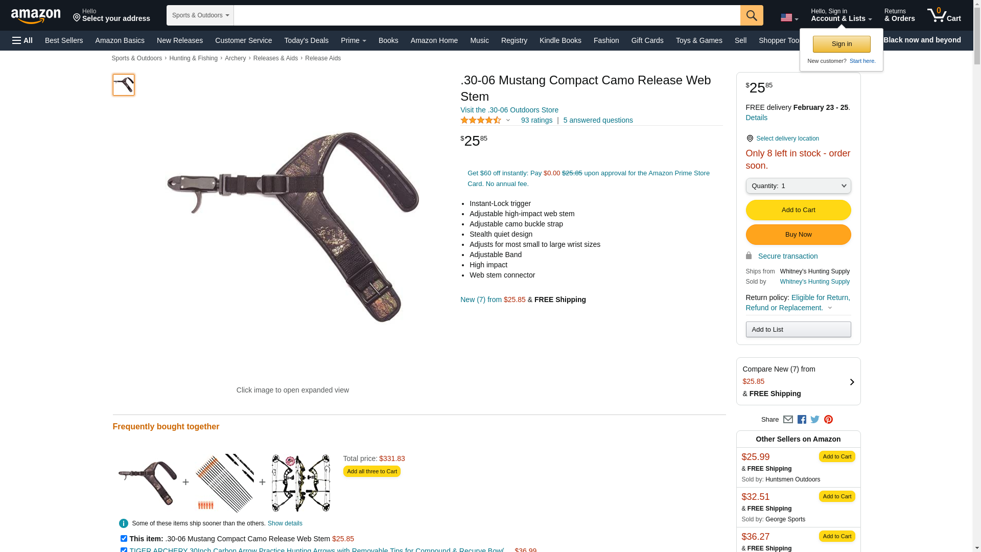The height and width of the screenshot is (552, 981).
Task: Click into the search text field
Action: (x=487, y=15)
